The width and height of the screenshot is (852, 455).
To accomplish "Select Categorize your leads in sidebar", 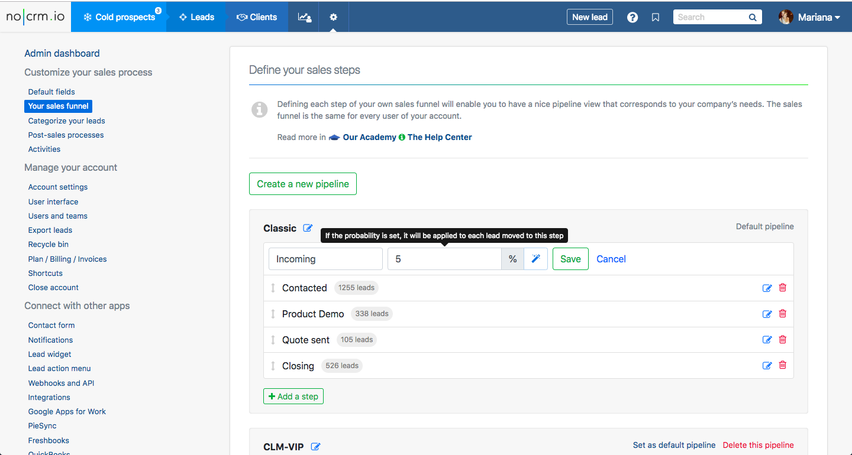I will pyautogui.click(x=67, y=121).
